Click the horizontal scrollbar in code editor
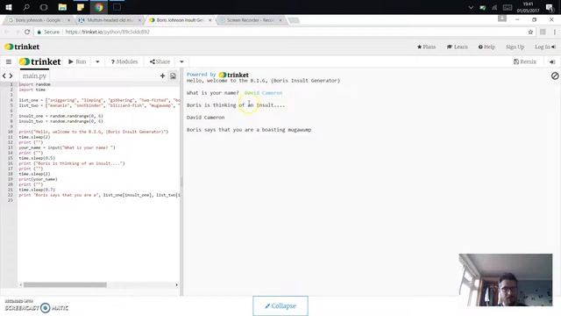The width and height of the screenshot is (561, 316). (x=65, y=284)
